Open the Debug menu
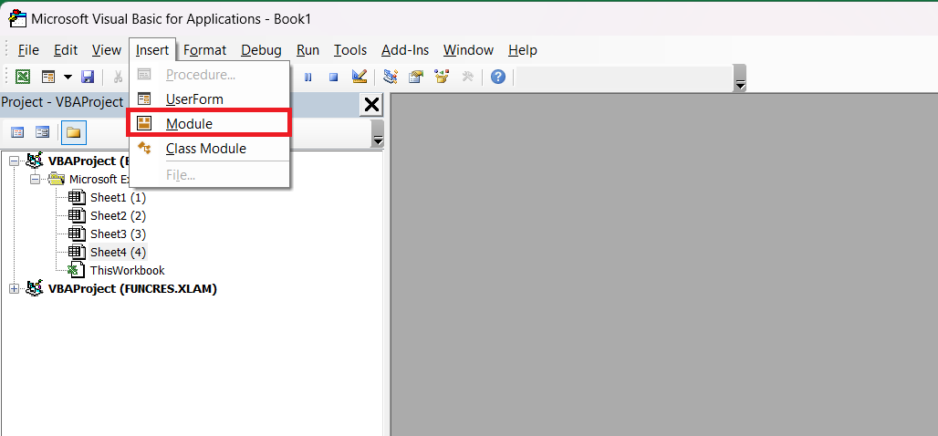Image resolution: width=938 pixels, height=436 pixels. [262, 50]
